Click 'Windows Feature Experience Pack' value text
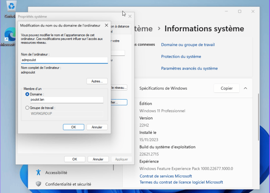The height and width of the screenshot is (193, 270). tap(186, 169)
